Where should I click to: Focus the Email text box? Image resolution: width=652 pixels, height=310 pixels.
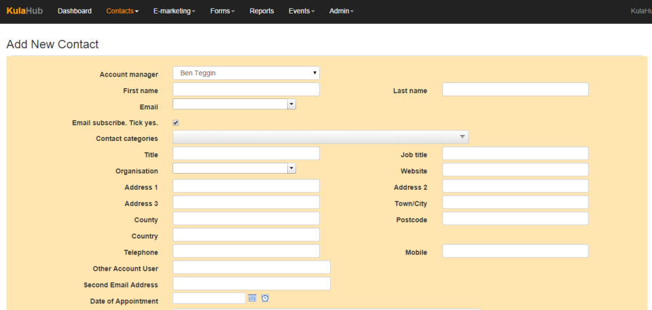pos(230,104)
